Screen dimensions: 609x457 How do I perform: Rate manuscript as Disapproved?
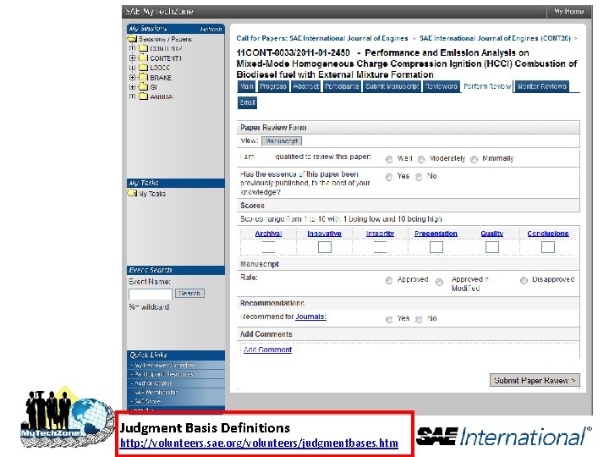[524, 281]
